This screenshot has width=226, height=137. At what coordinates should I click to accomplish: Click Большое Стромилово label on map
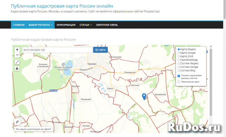point(43,66)
